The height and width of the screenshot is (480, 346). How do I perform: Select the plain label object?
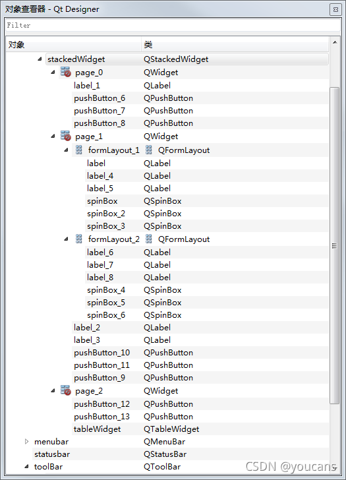[x=96, y=163]
